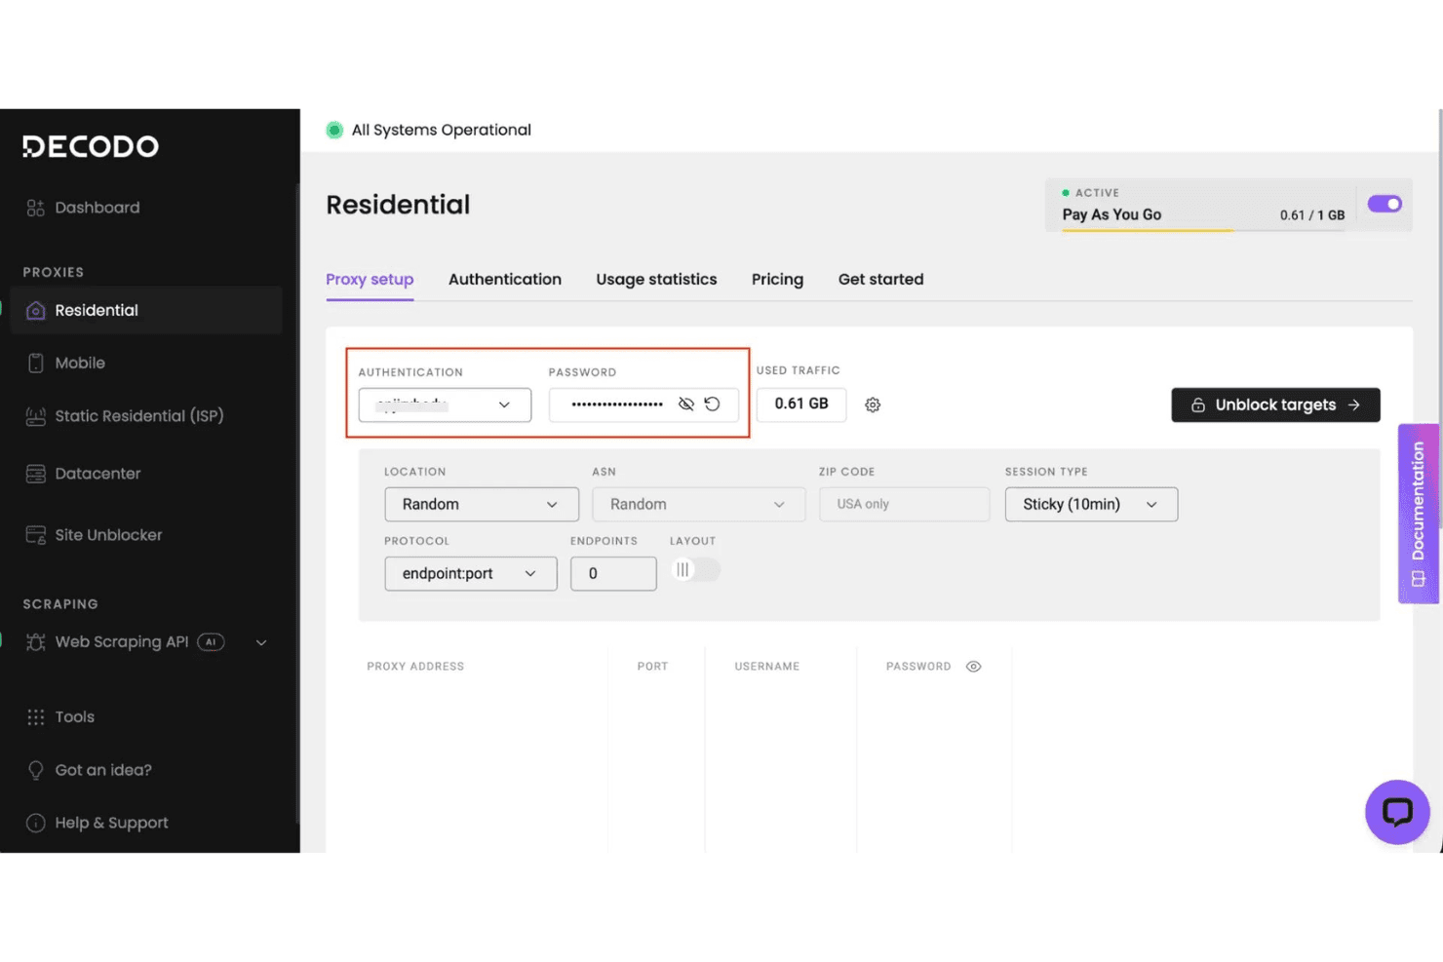The image size is (1443, 962).
Task: Open the Location dropdown
Action: pos(482,504)
